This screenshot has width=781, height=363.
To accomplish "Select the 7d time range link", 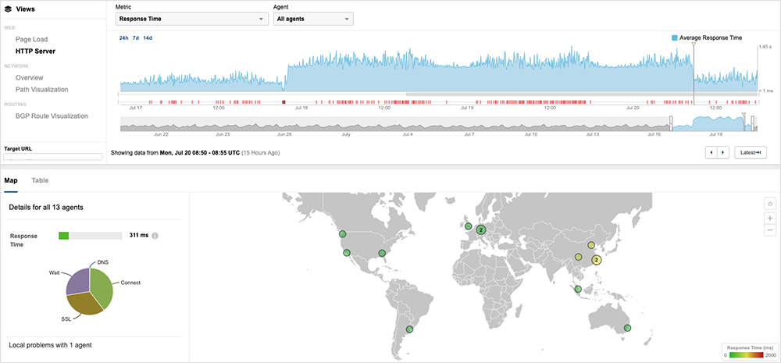I will point(136,38).
